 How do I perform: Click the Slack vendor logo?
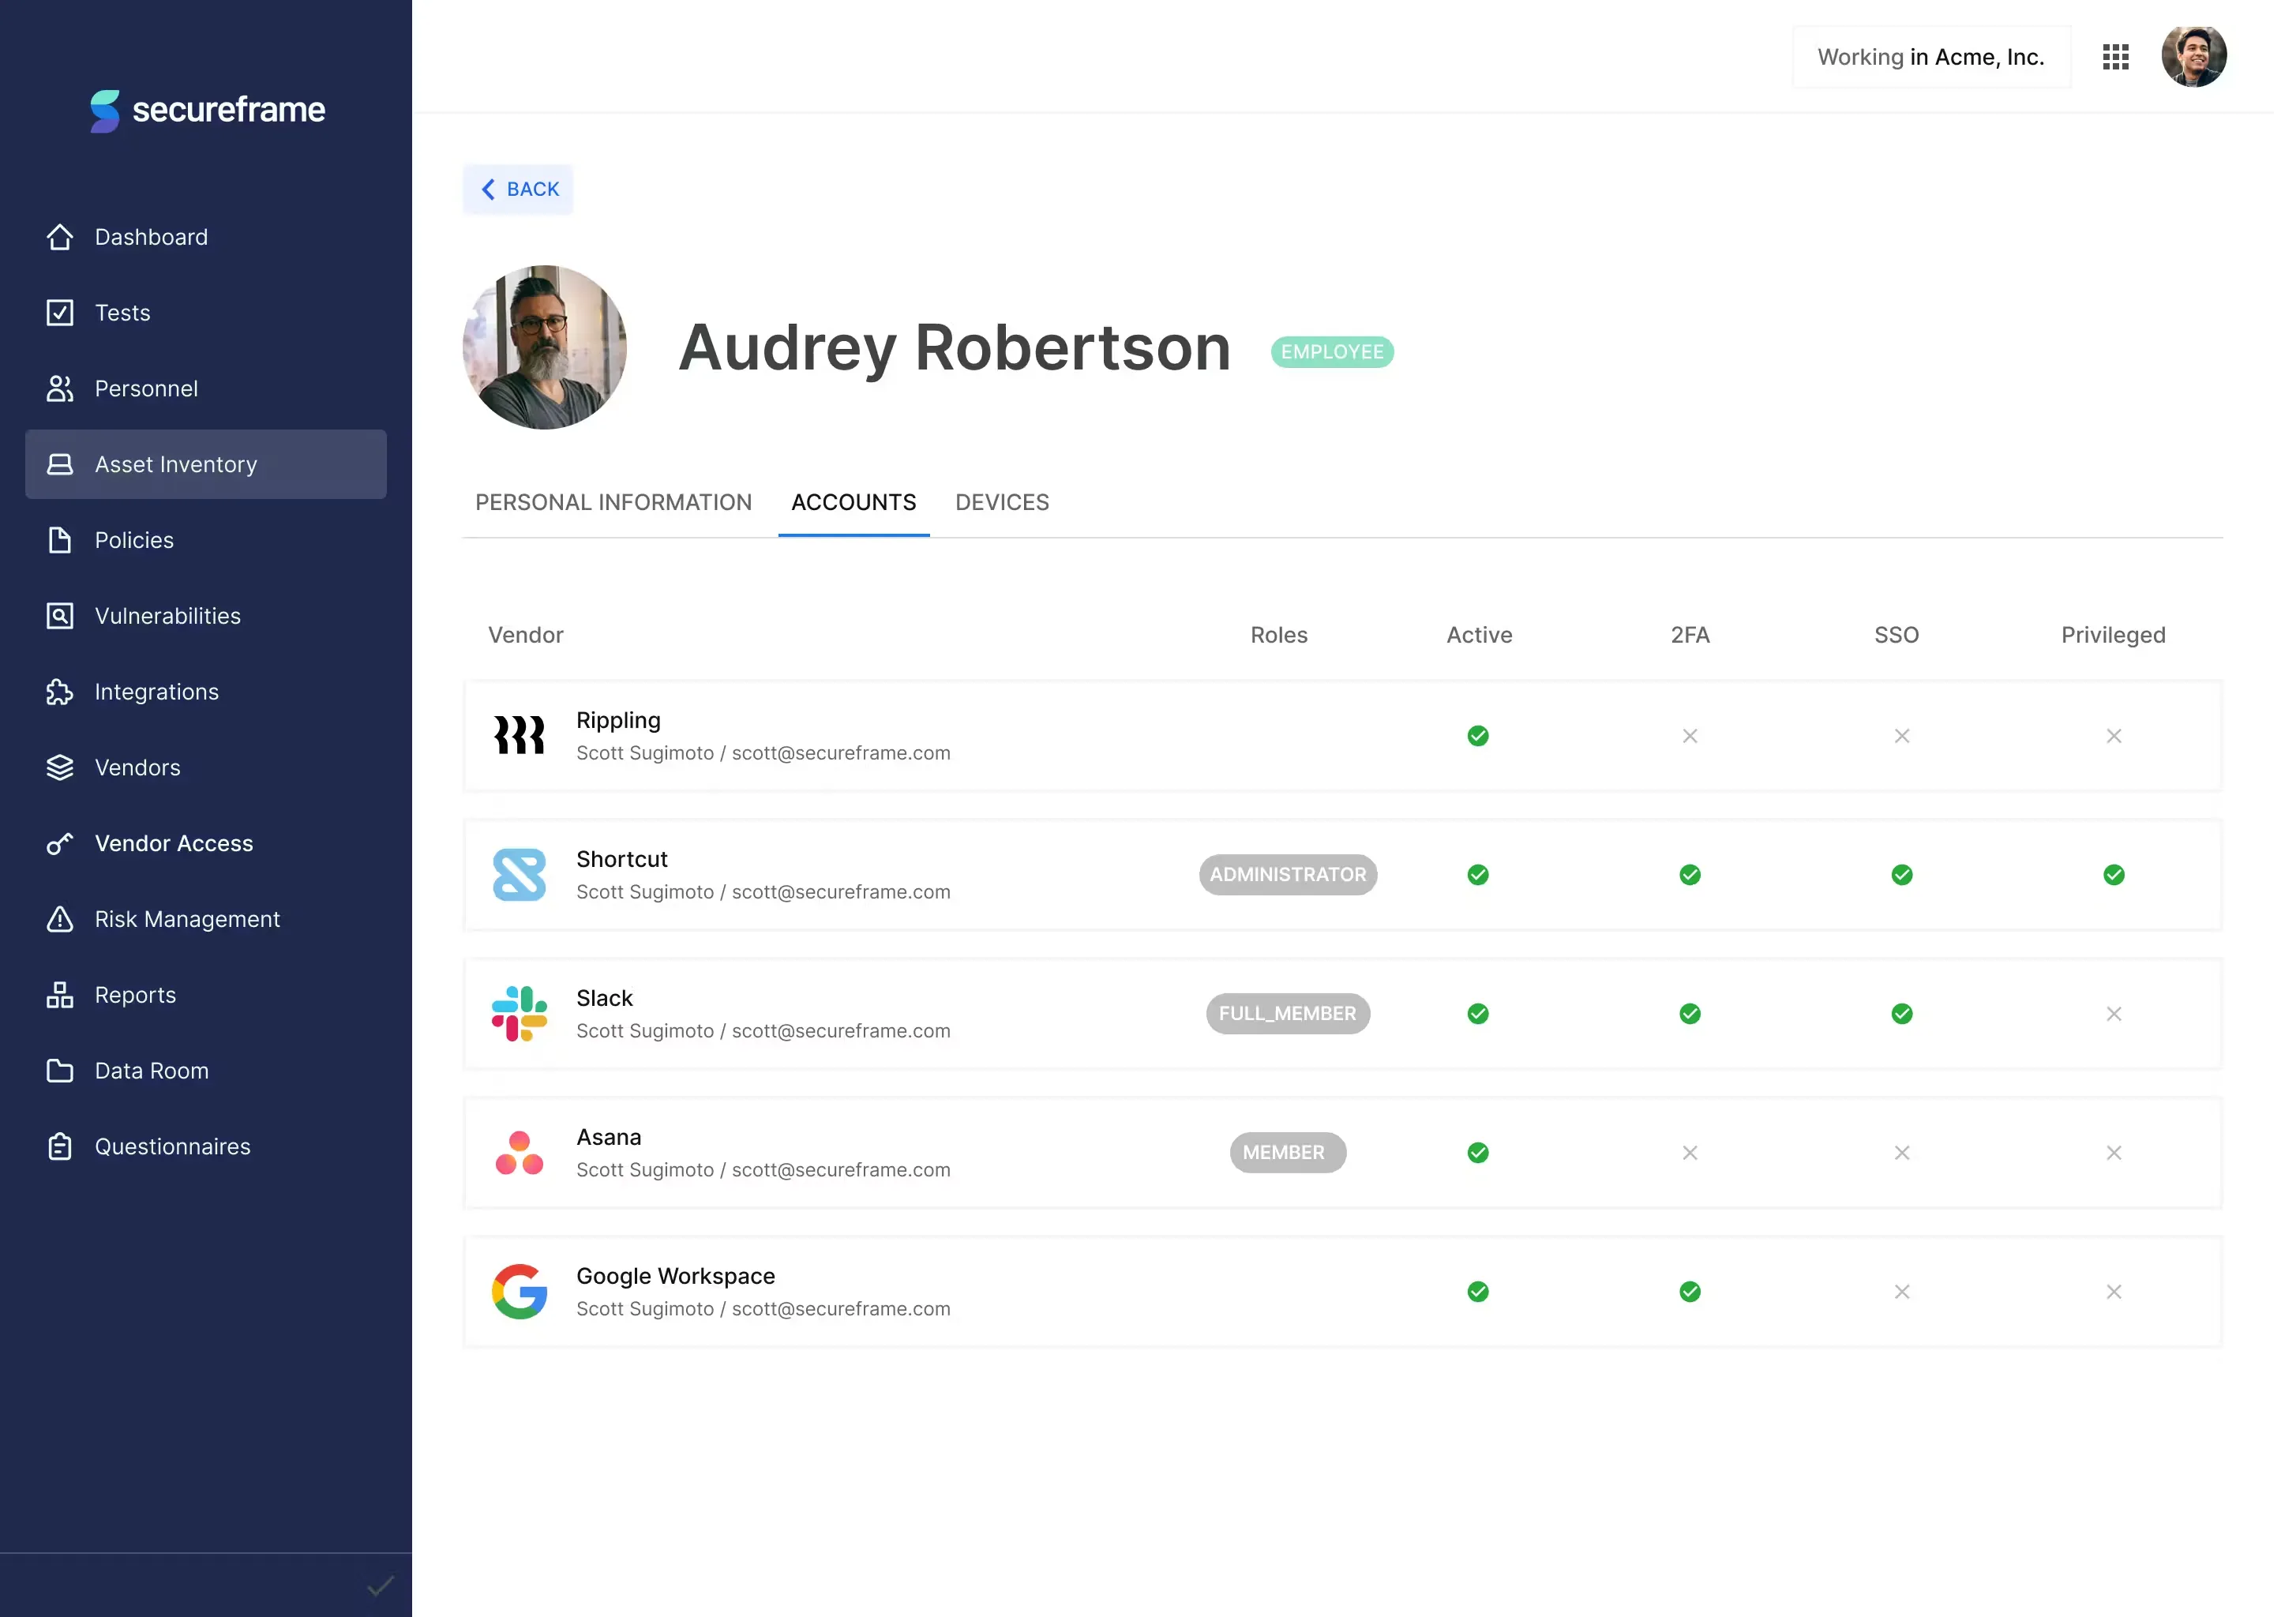(x=519, y=1014)
